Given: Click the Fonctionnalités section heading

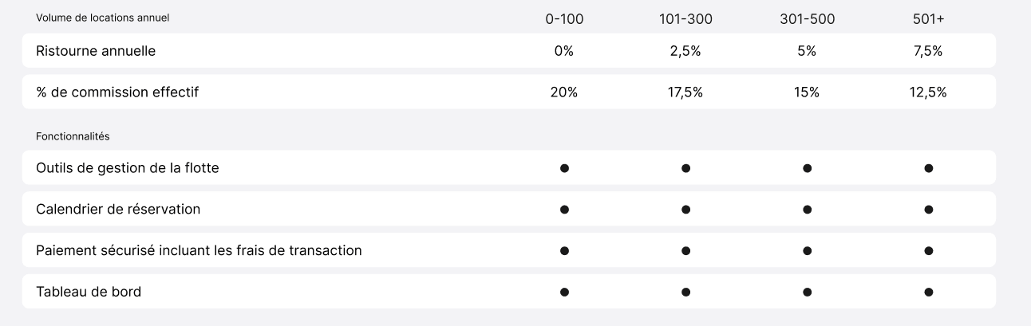Looking at the screenshot, I should pyautogui.click(x=73, y=136).
